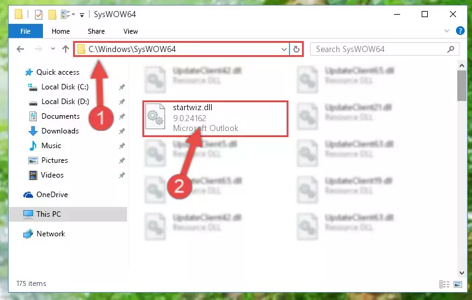Click the 175 items status text
This screenshot has width=472, height=300.
click(x=31, y=283)
